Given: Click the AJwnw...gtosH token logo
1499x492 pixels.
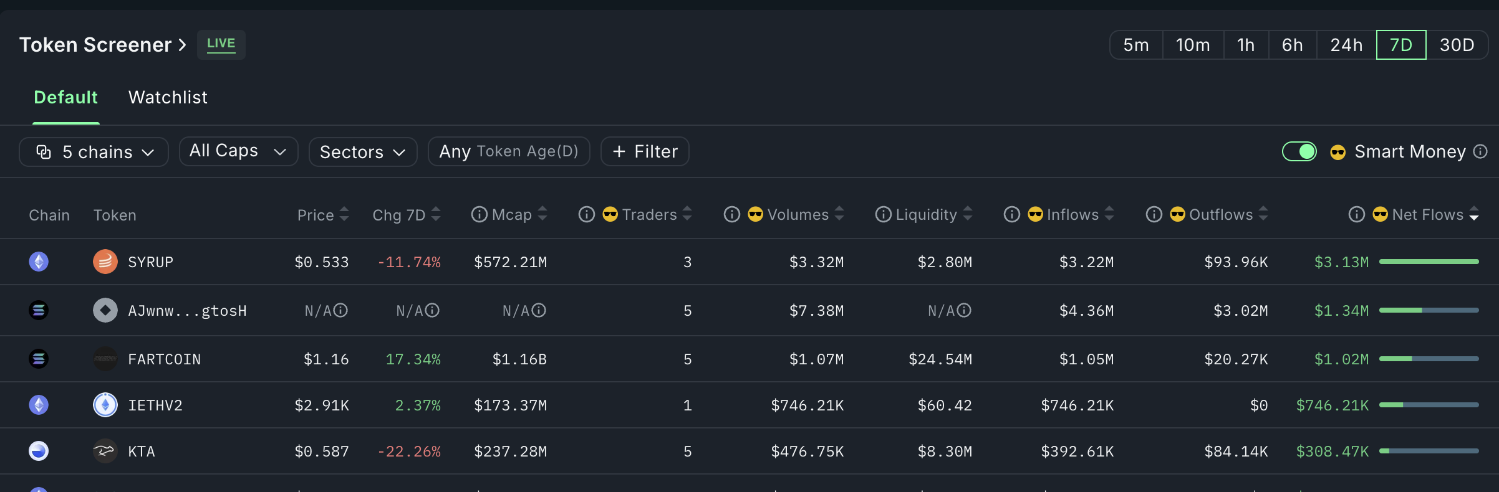Looking at the screenshot, I should [x=105, y=310].
